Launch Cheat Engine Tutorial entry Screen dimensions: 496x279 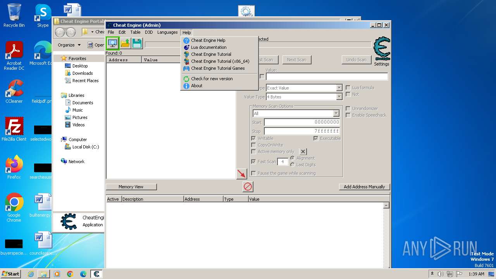(211, 54)
